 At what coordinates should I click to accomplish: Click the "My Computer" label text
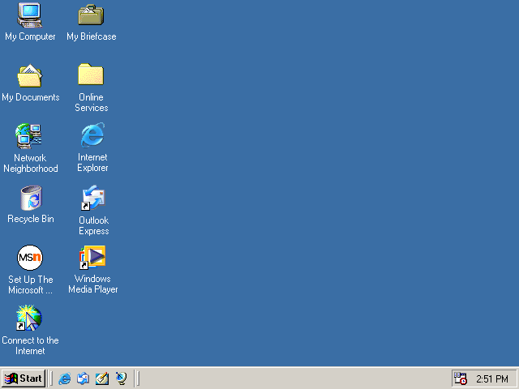coord(30,36)
